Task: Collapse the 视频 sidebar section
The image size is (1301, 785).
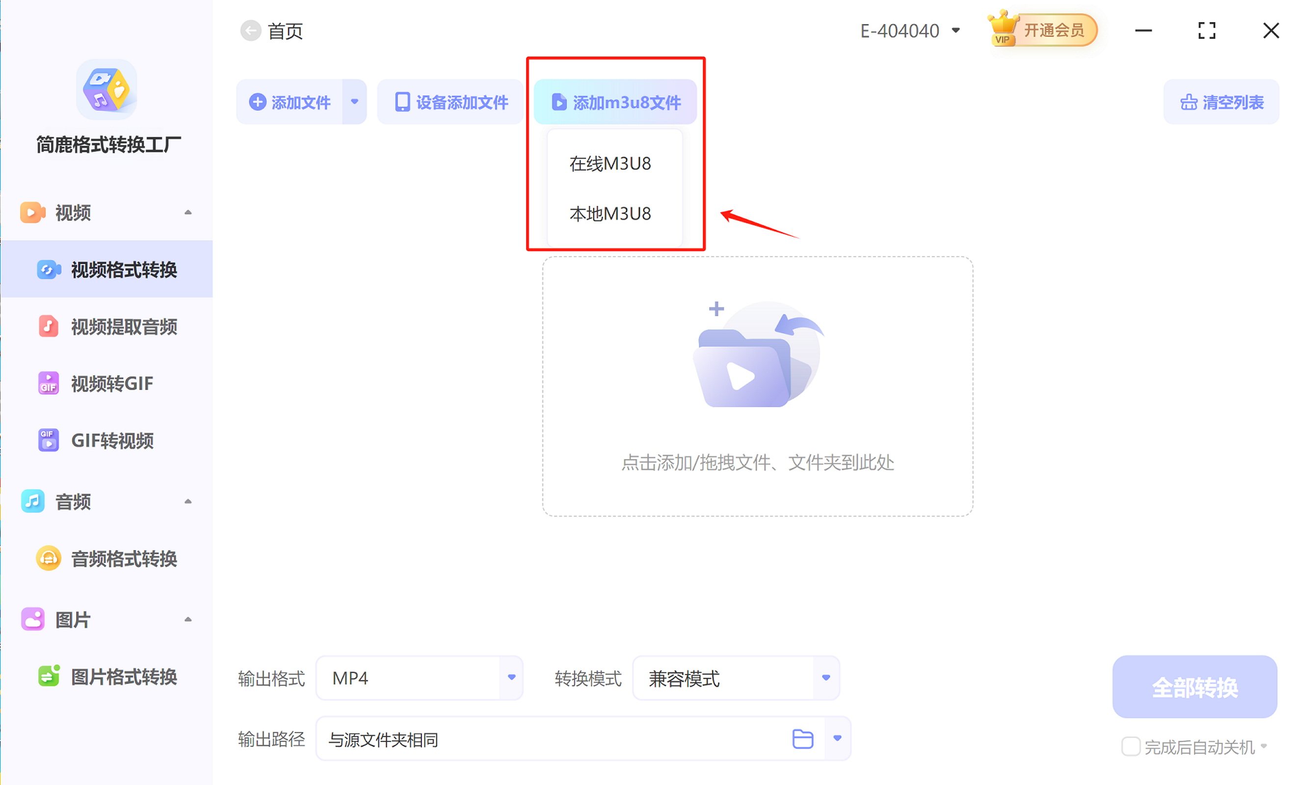Action: pos(187,213)
